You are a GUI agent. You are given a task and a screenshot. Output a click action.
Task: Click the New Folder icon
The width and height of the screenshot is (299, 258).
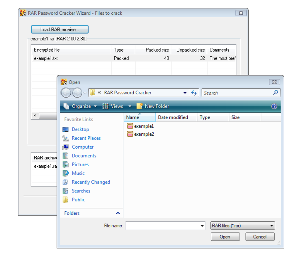(x=140, y=106)
